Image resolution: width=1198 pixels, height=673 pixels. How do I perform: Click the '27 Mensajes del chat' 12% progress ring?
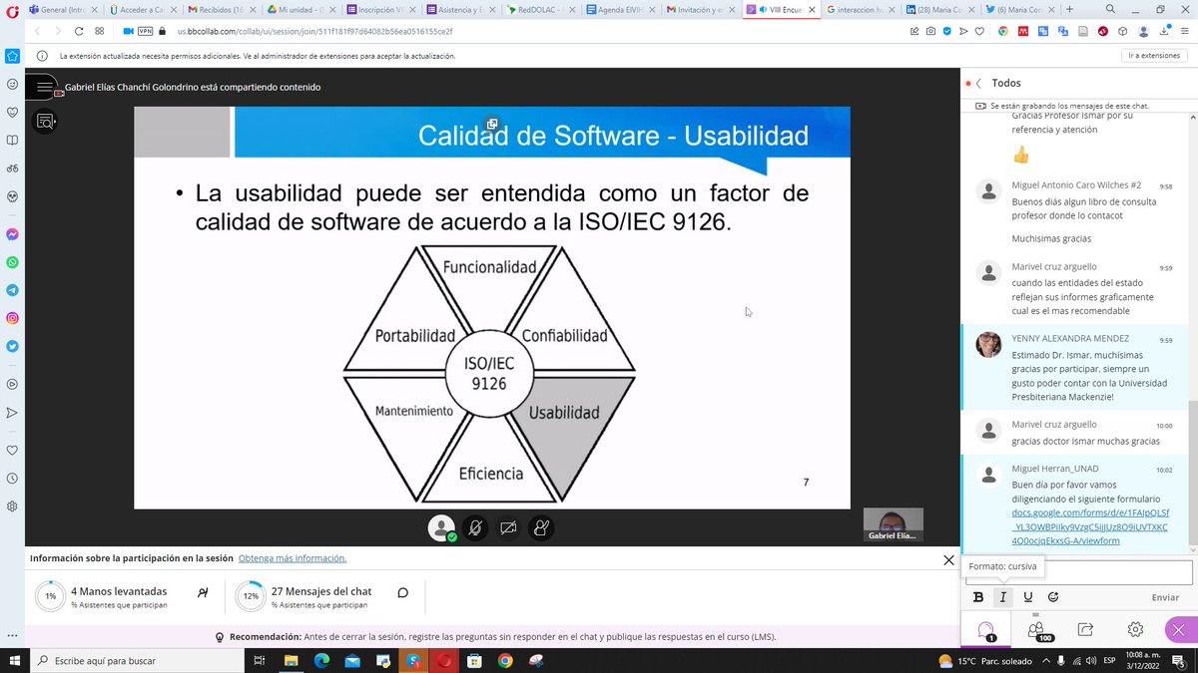click(251, 596)
